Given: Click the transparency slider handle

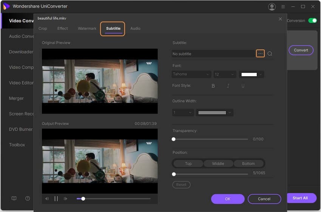Looking at the screenshot, I should (174, 139).
